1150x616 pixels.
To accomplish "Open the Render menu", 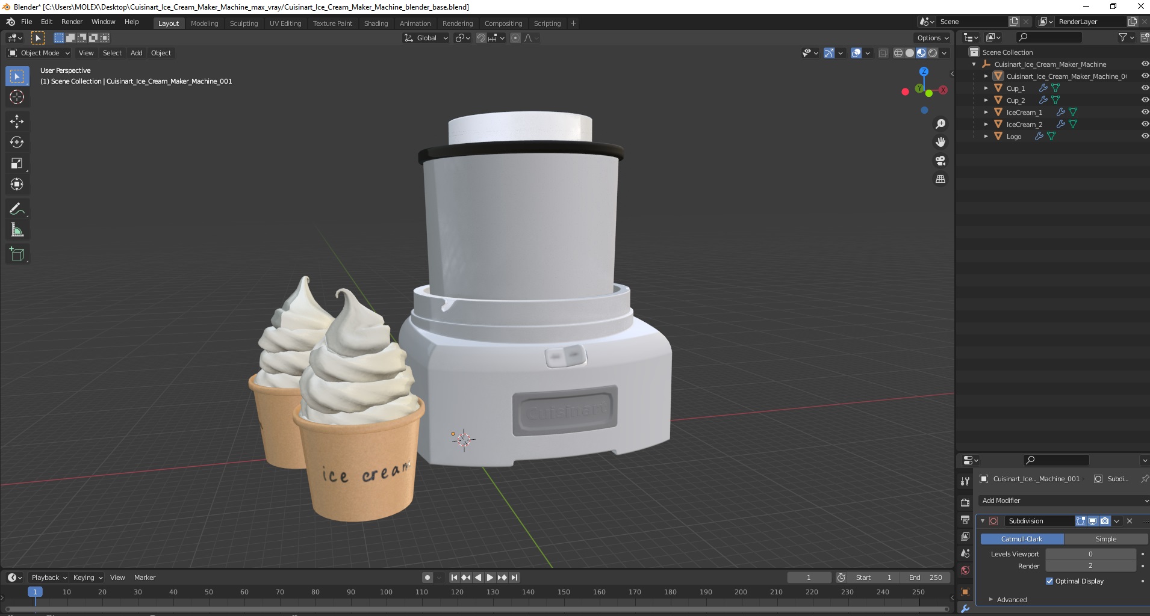I will pyautogui.click(x=72, y=22).
